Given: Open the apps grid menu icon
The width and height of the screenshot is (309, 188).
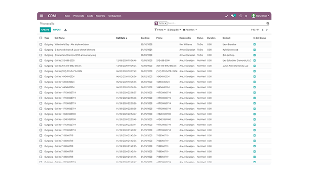Looking at the screenshot, I should pyautogui.click(x=41, y=16).
